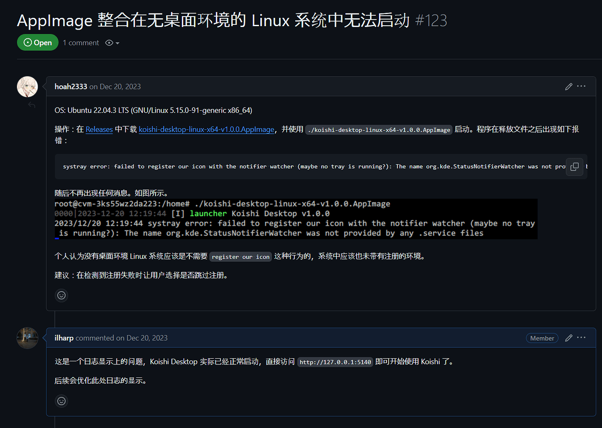Open the hoah2333 username link
The width and height of the screenshot is (602, 428).
(x=71, y=87)
